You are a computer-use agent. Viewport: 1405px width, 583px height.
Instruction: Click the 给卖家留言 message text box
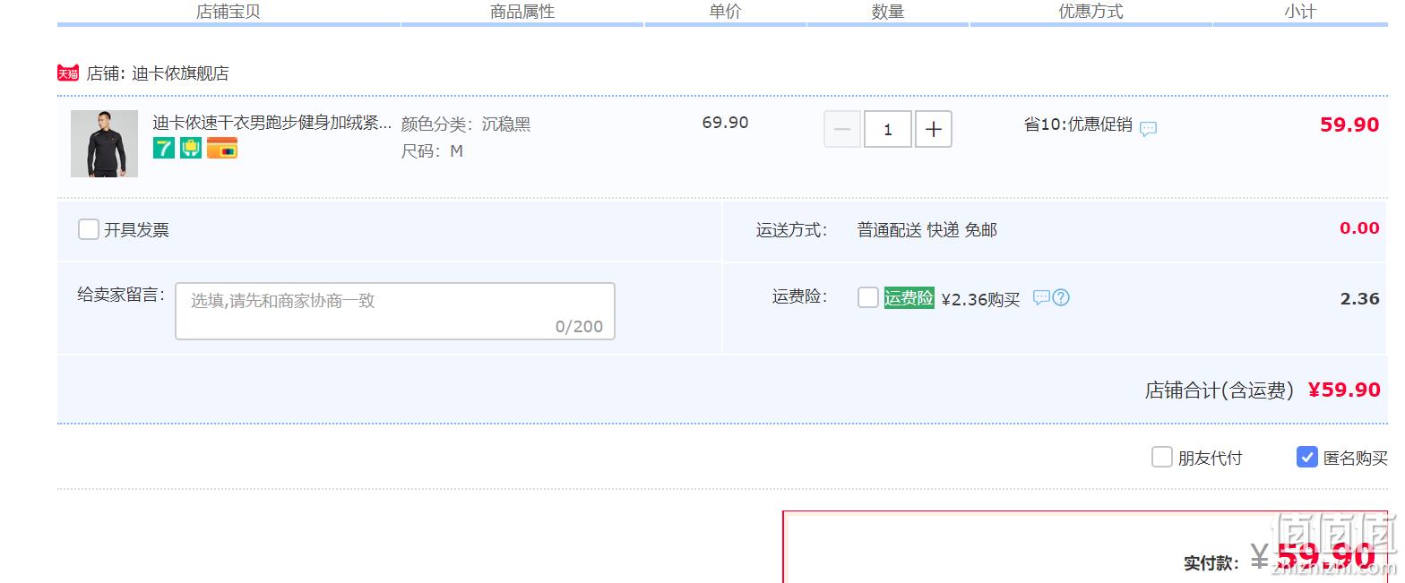click(395, 312)
